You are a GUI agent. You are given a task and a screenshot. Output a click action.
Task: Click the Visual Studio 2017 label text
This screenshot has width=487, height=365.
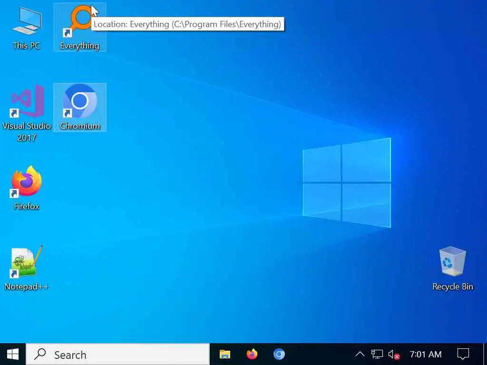coord(27,132)
